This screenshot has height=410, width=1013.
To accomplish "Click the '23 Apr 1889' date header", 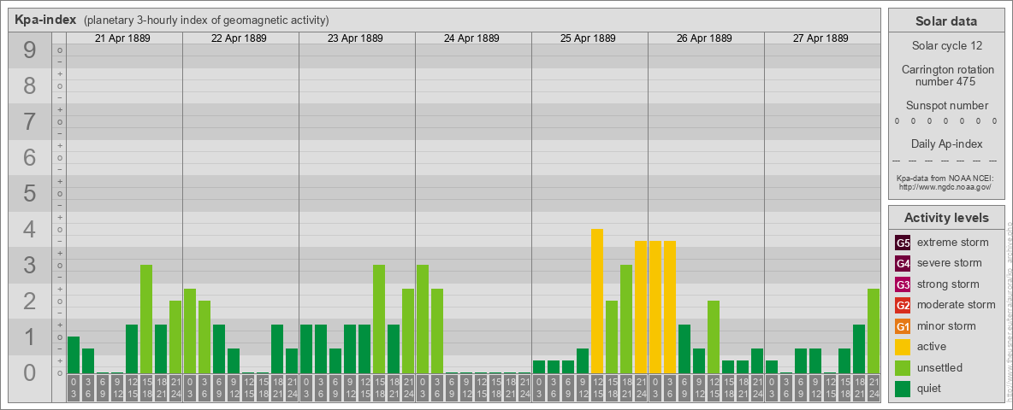I will click(355, 38).
